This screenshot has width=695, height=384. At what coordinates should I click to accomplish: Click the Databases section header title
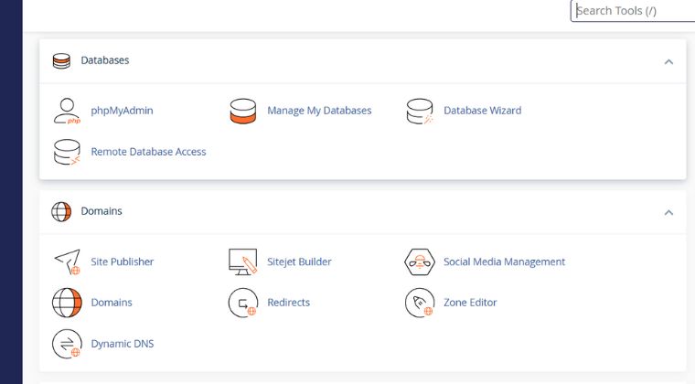(x=104, y=60)
